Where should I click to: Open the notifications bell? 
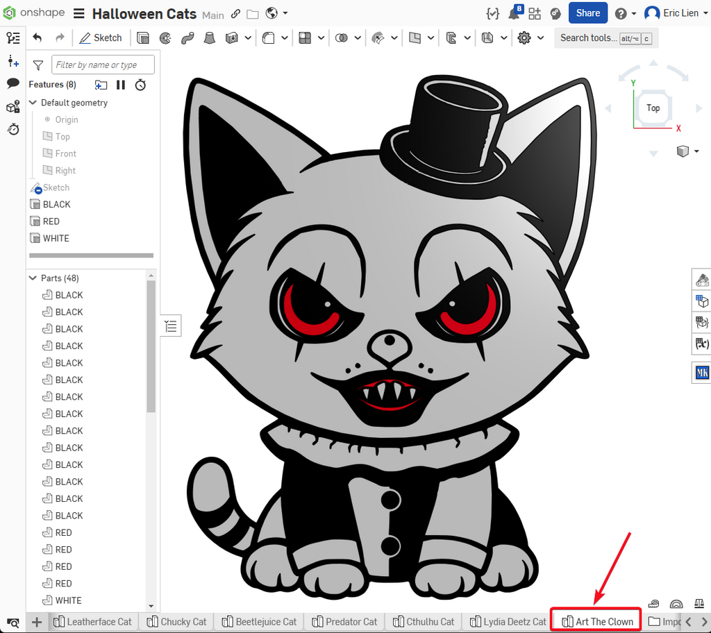coord(515,14)
